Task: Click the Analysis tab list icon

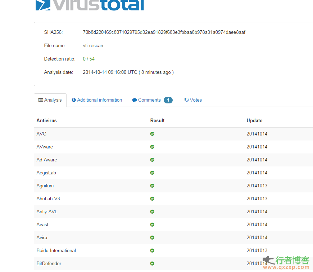Action: pos(41,100)
